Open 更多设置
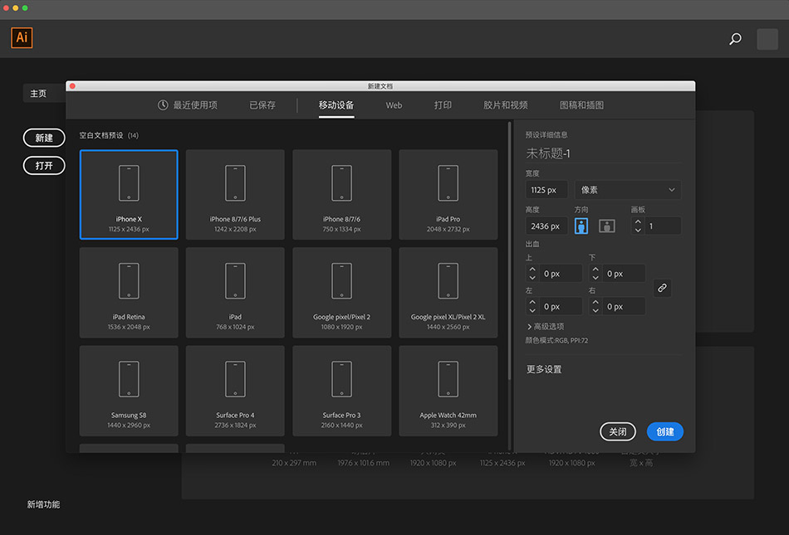 pyautogui.click(x=544, y=369)
